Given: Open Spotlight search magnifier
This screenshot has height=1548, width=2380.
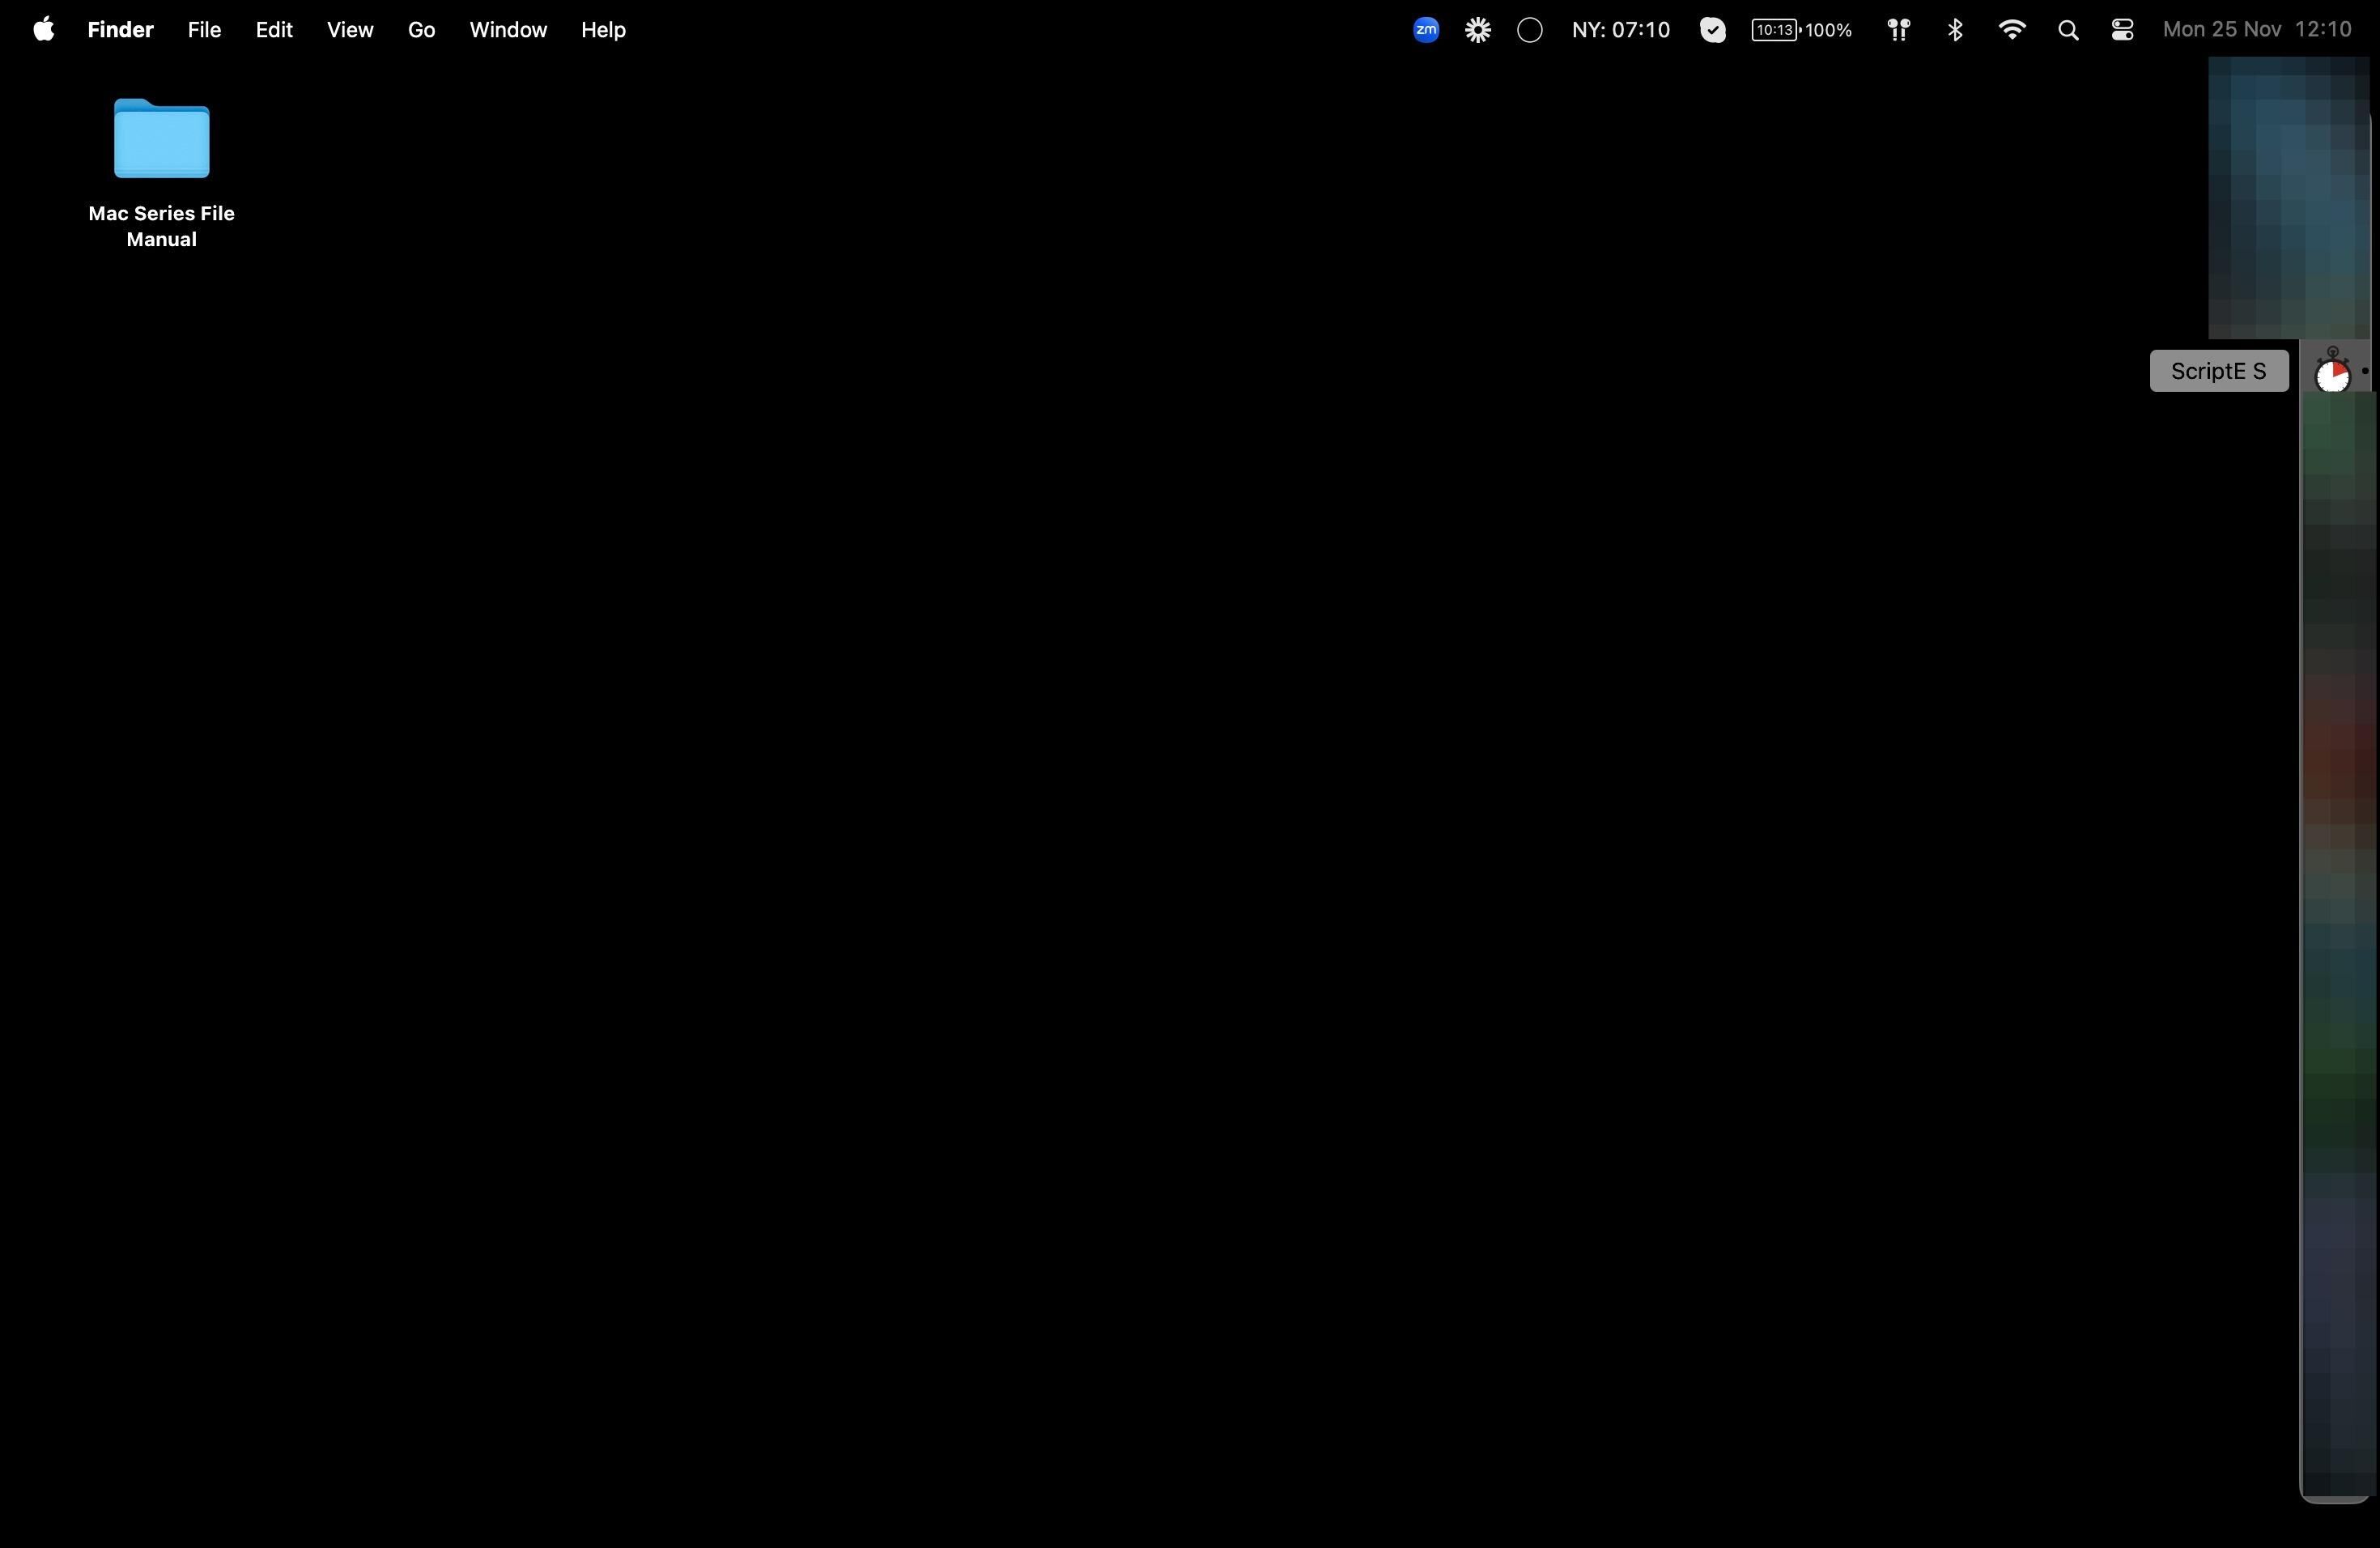Looking at the screenshot, I should coord(2068,30).
